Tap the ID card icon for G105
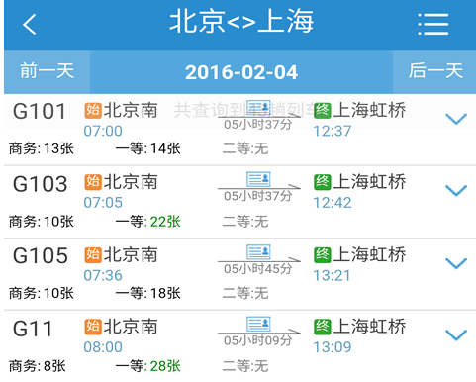This screenshot has width=476, height=382. tap(258, 252)
